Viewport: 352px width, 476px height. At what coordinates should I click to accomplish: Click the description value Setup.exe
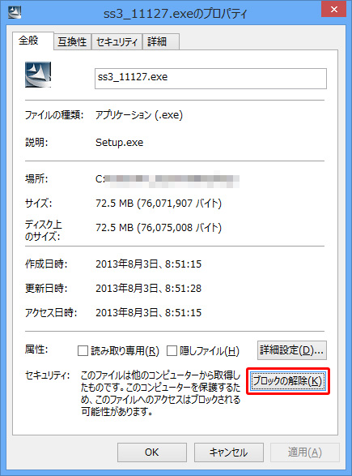pyautogui.click(x=119, y=143)
